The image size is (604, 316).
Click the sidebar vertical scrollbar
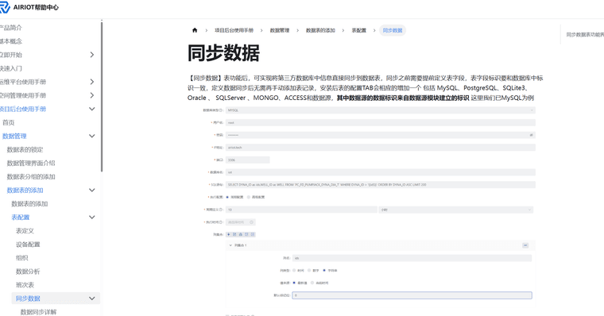pos(102,96)
